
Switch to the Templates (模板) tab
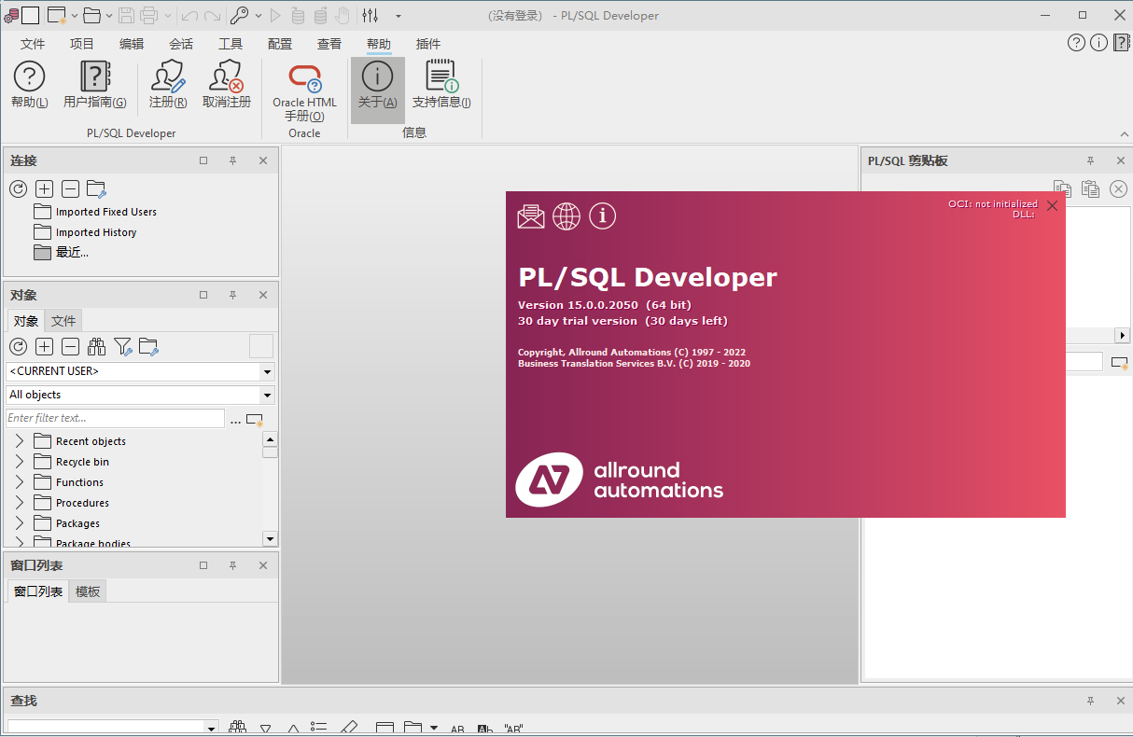(88, 591)
